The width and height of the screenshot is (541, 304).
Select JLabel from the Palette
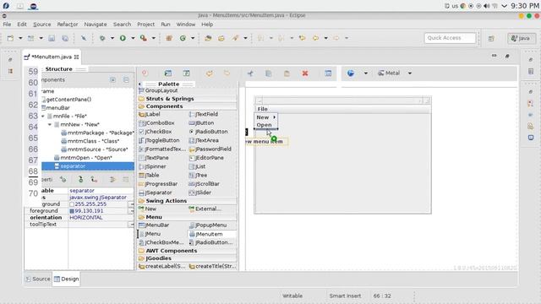tap(150, 114)
